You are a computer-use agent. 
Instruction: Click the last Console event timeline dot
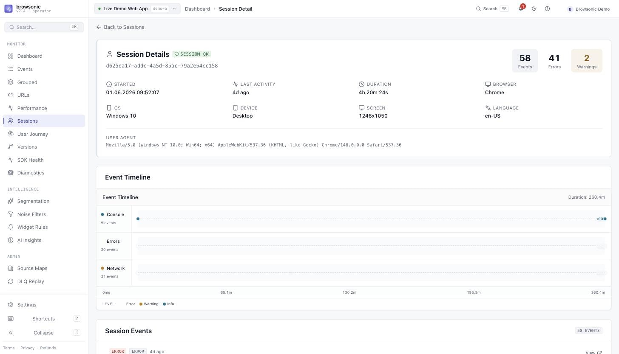[x=605, y=219]
